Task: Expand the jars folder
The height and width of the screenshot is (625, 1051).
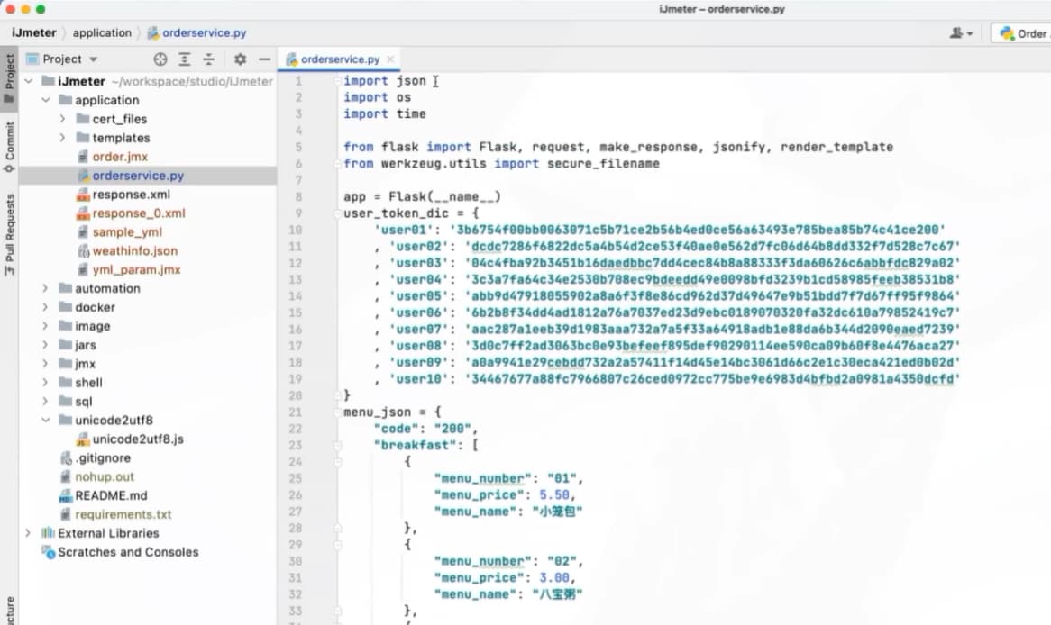Action: coord(46,344)
